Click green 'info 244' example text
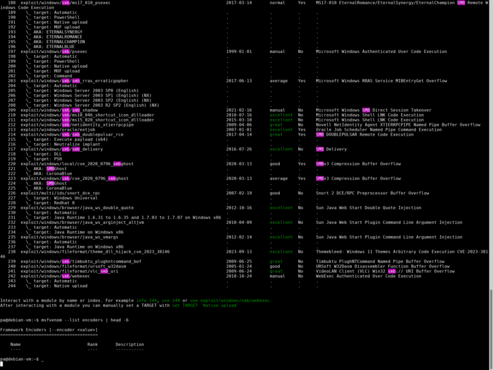Screen dimensions: 493x370 pyautogui.click(x=148, y=300)
